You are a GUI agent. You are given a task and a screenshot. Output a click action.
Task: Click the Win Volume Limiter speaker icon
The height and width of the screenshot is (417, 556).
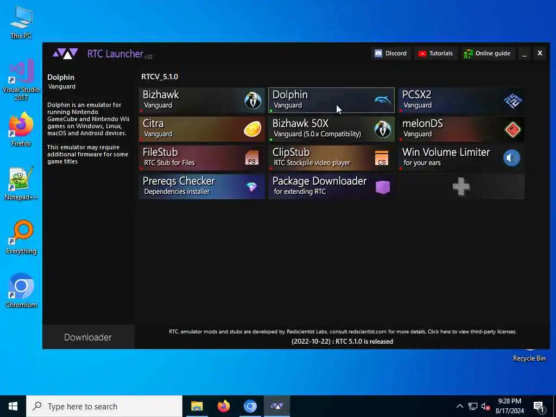pos(511,158)
